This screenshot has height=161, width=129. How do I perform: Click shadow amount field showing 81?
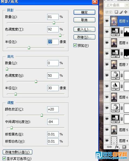point(53,17)
